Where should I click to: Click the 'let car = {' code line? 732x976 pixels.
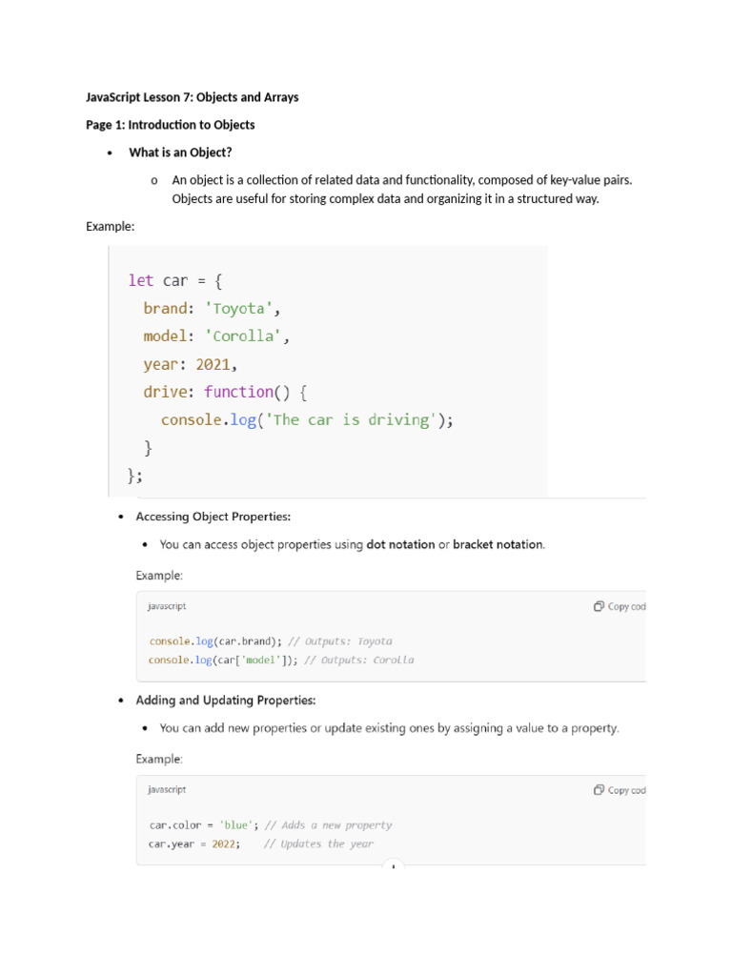(x=175, y=281)
